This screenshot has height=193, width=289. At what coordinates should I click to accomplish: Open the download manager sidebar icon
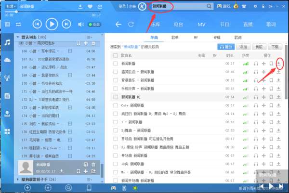pos(7,114)
